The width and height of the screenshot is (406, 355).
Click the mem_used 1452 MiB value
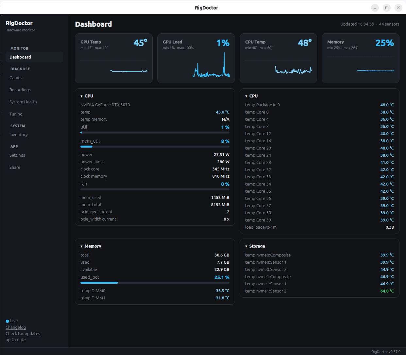tap(220, 198)
